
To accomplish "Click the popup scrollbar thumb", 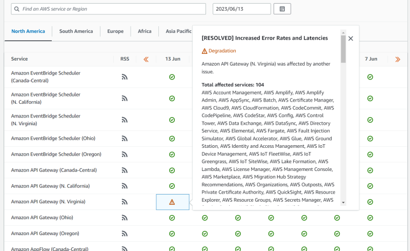I will point(343,49).
